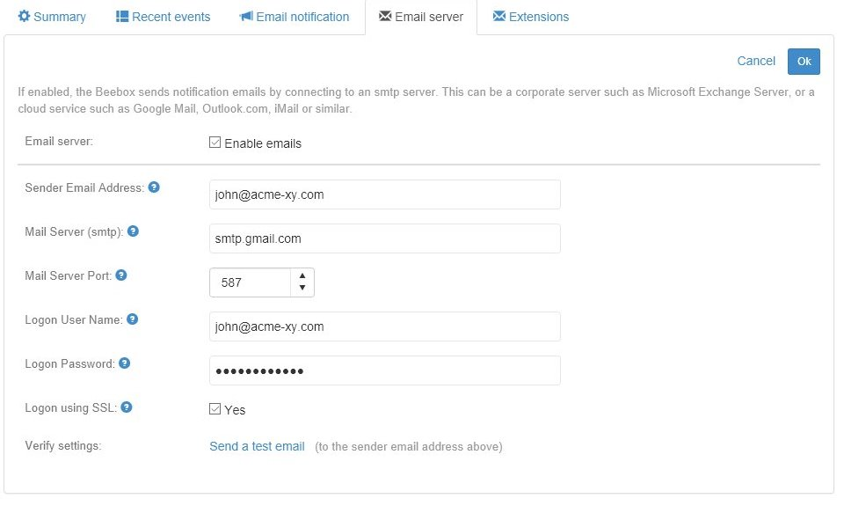Click help icon beside Sender Email Address
This screenshot has width=844, height=506.
point(154,187)
